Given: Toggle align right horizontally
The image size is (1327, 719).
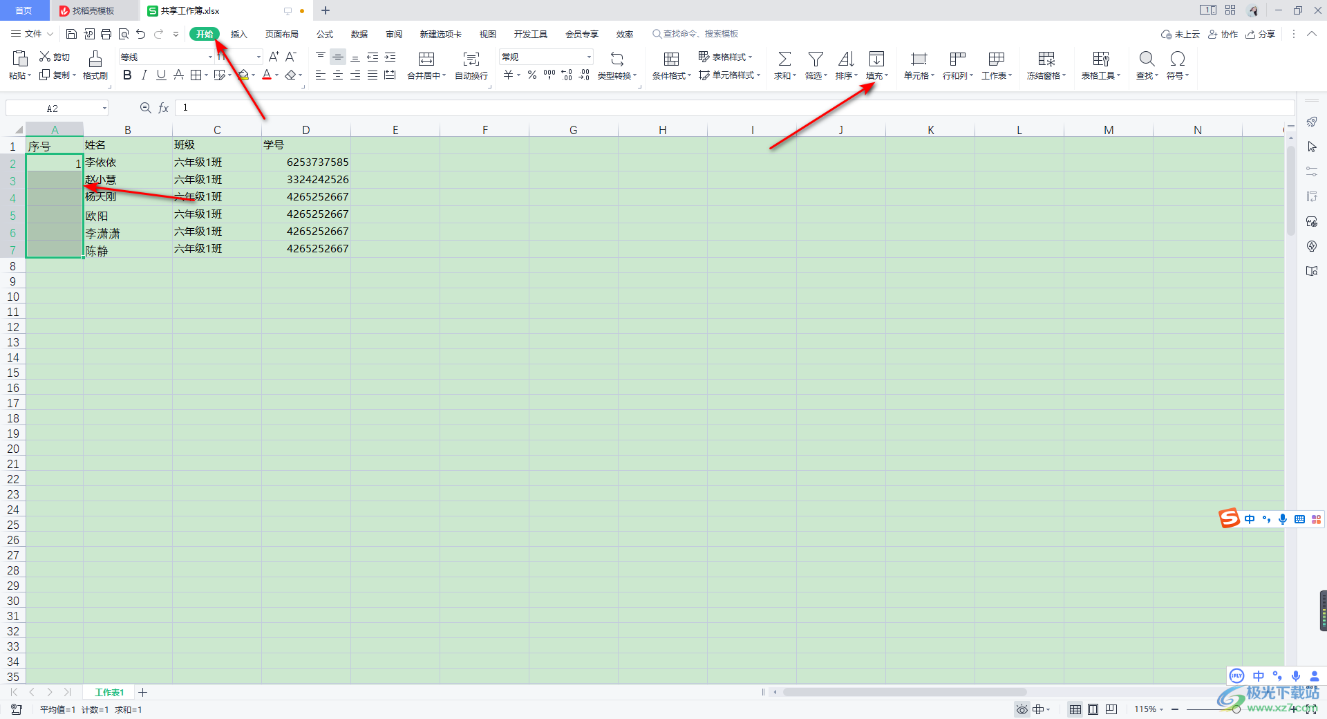Looking at the screenshot, I should (355, 75).
